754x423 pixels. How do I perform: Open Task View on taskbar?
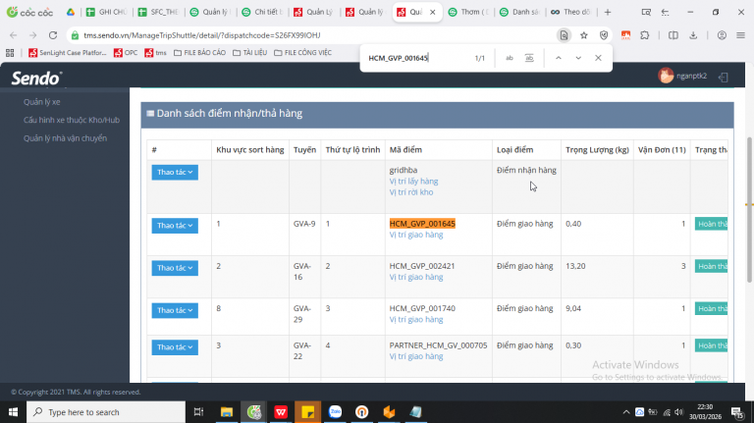(x=198, y=412)
